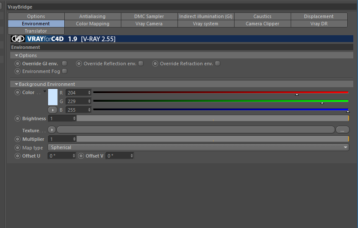
Task: Open the Map type Spherical dropdown
Action: 199,148
